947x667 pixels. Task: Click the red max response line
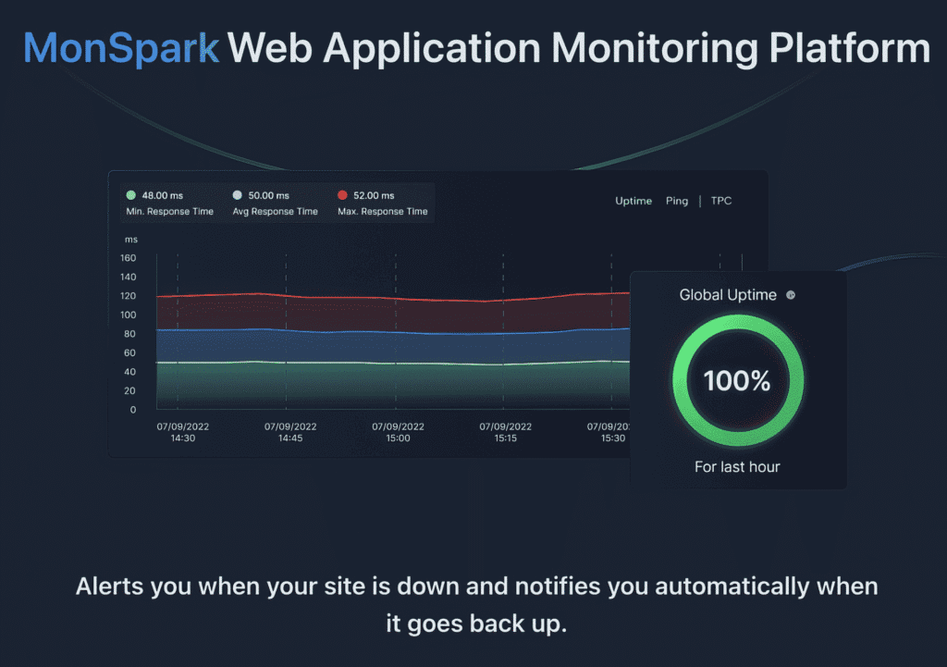click(392, 297)
